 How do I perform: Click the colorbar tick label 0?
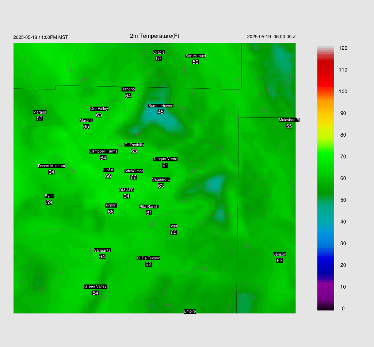coord(343,309)
